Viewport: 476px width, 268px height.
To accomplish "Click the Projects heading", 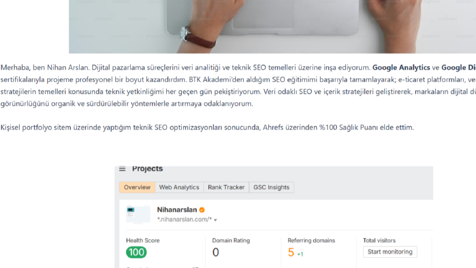I will (x=147, y=169).
